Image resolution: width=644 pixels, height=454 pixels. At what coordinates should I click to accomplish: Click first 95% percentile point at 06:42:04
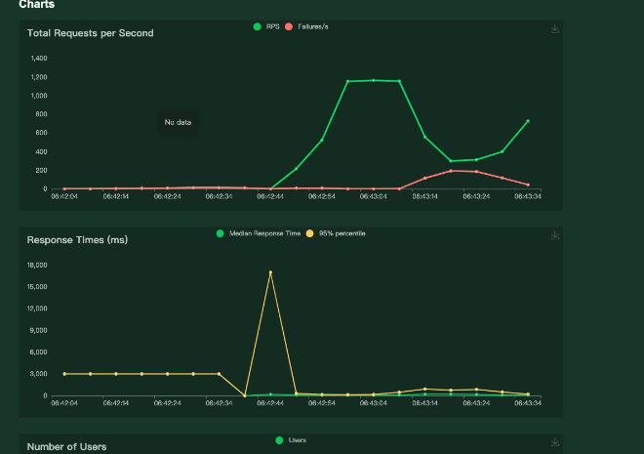pyautogui.click(x=64, y=374)
